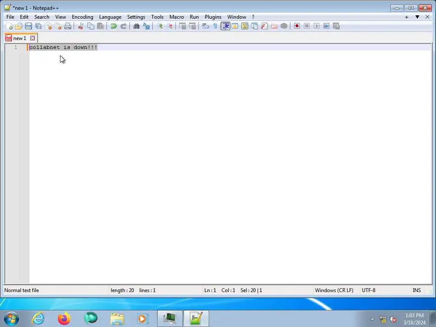Create a new document with New icon
This screenshot has width=436, height=327.
[9, 26]
